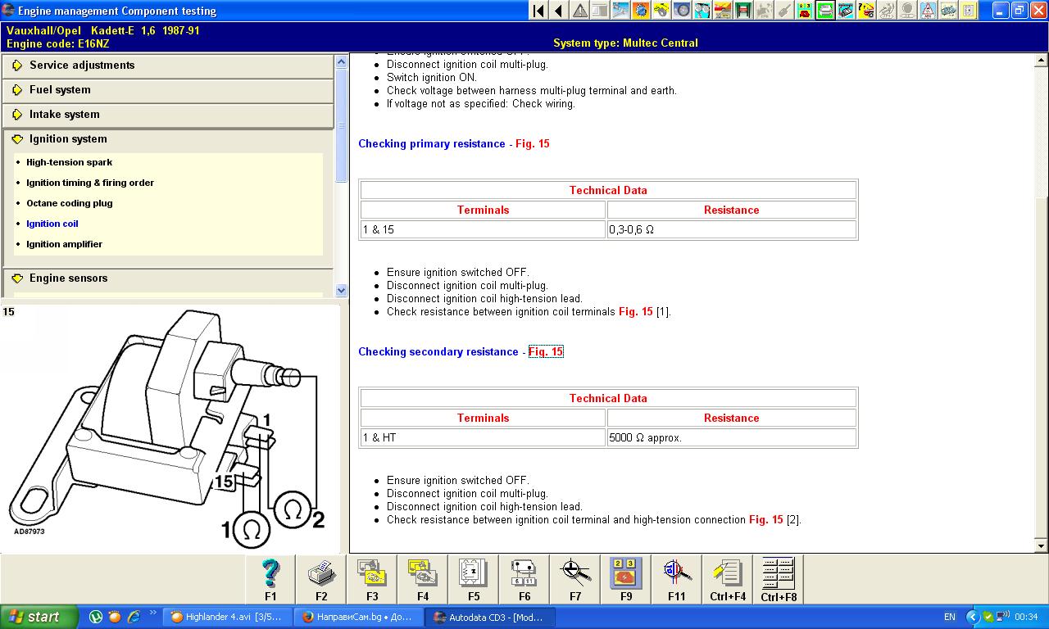Collapse the Ignition system section

[x=68, y=139]
